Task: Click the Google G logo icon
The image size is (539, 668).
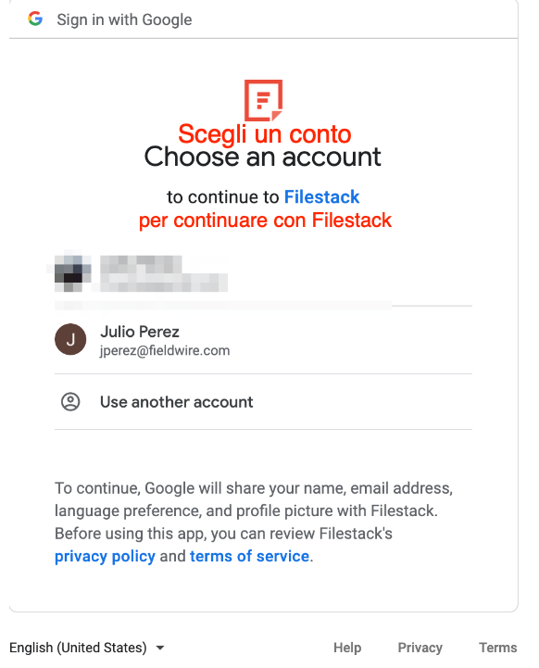Action: point(35,19)
